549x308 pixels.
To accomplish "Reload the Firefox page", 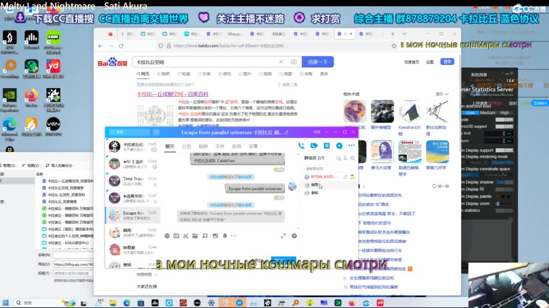I will coord(121,46).
